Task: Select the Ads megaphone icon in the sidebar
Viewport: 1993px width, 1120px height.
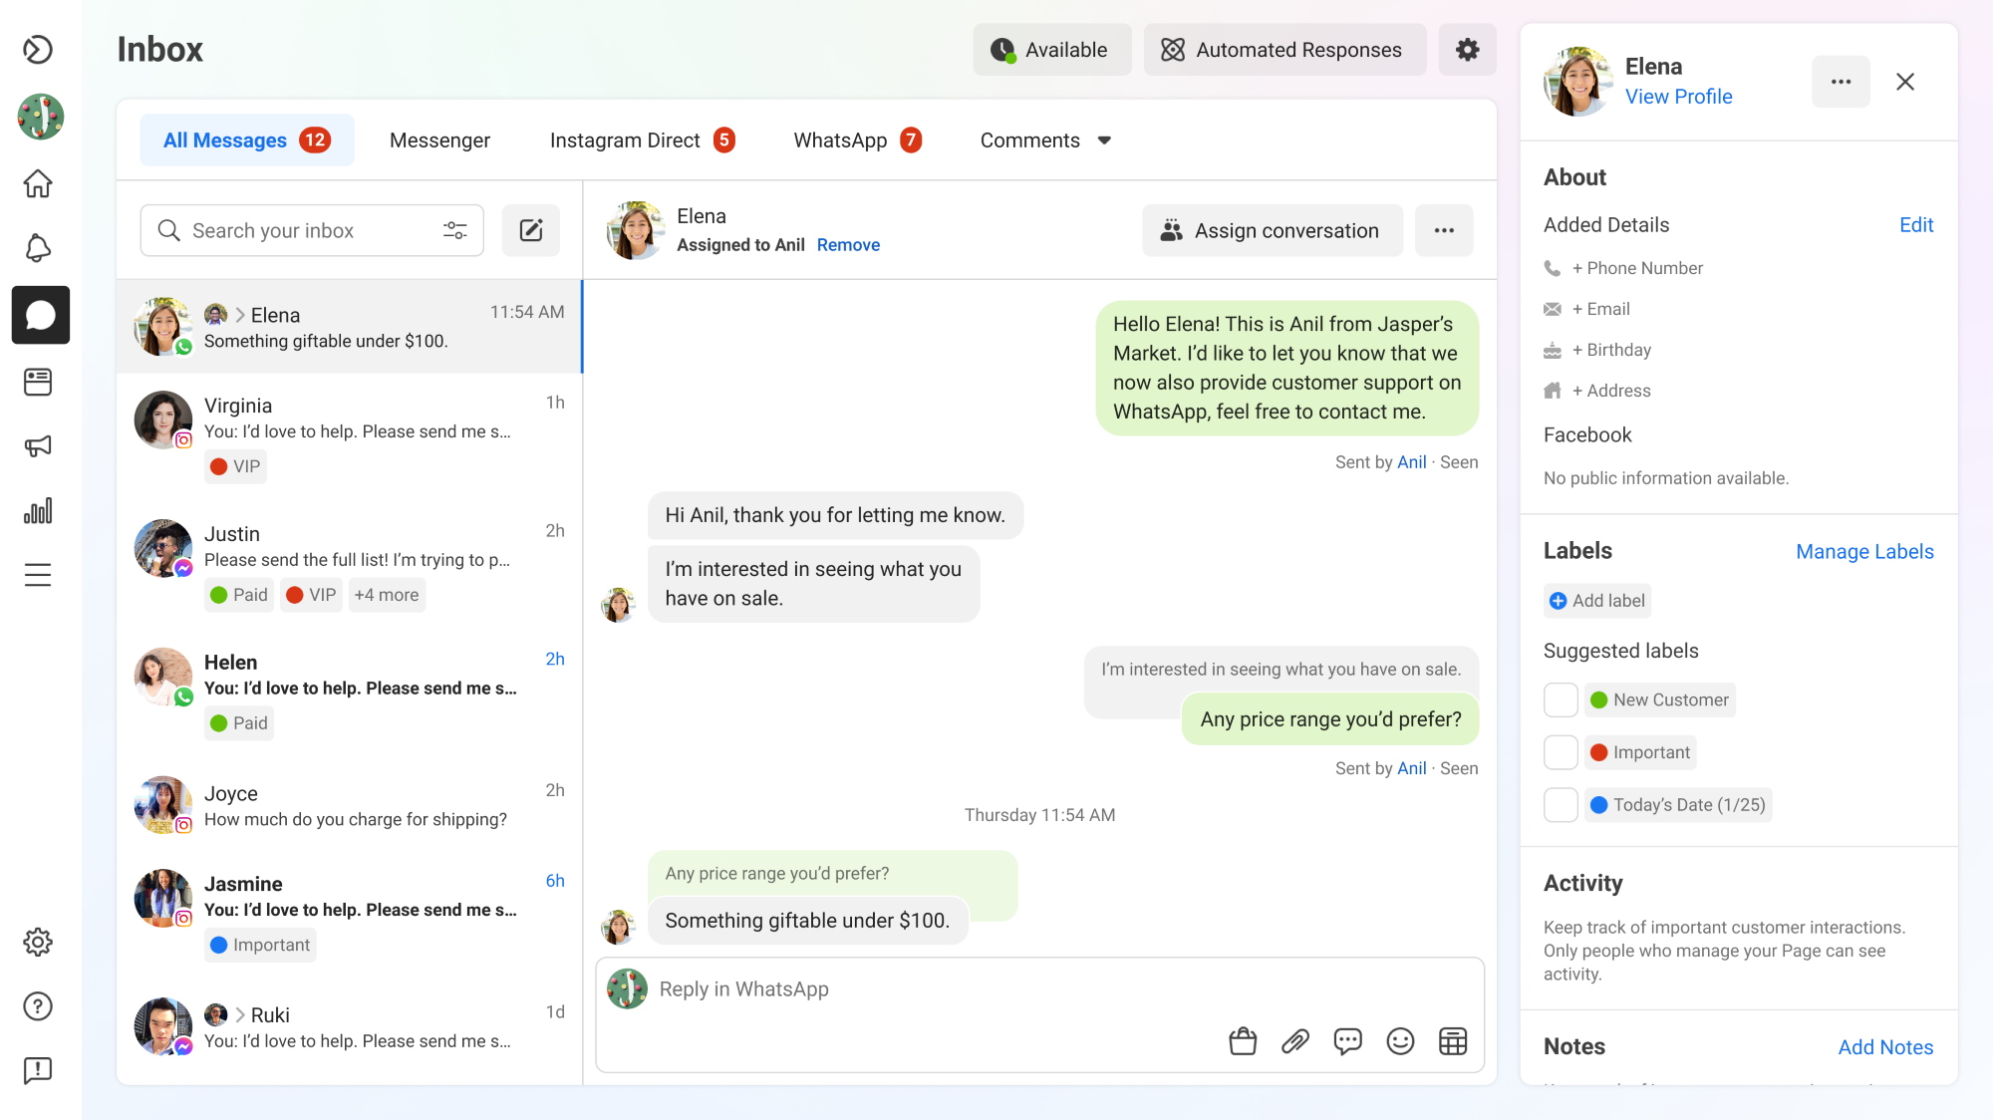Action: pyautogui.click(x=40, y=446)
